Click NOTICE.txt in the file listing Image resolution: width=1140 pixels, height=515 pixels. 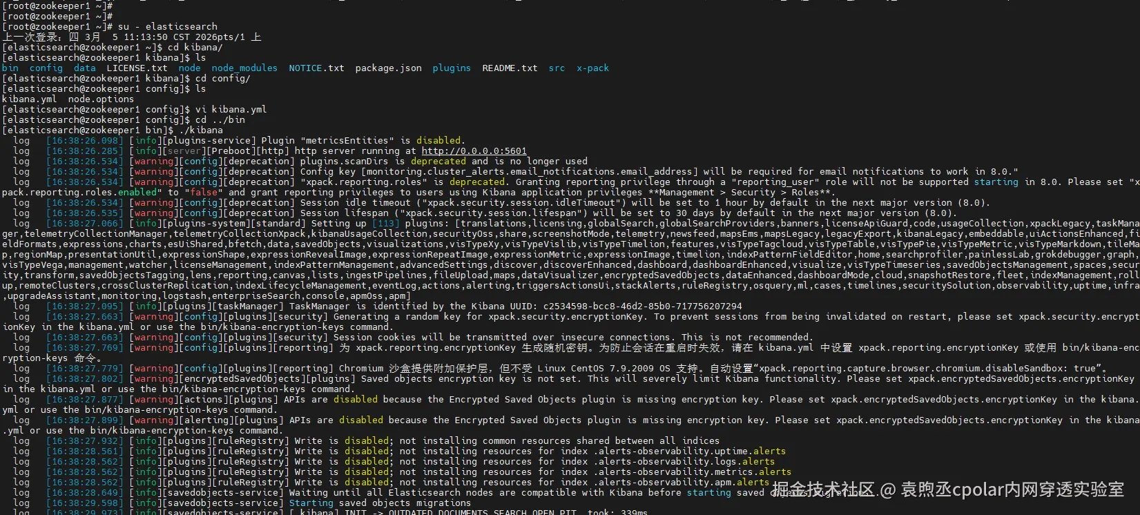pos(316,68)
